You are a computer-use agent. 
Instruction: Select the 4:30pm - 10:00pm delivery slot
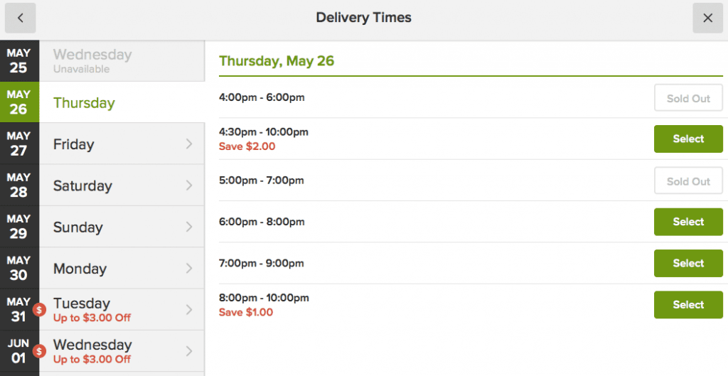pyautogui.click(x=688, y=139)
